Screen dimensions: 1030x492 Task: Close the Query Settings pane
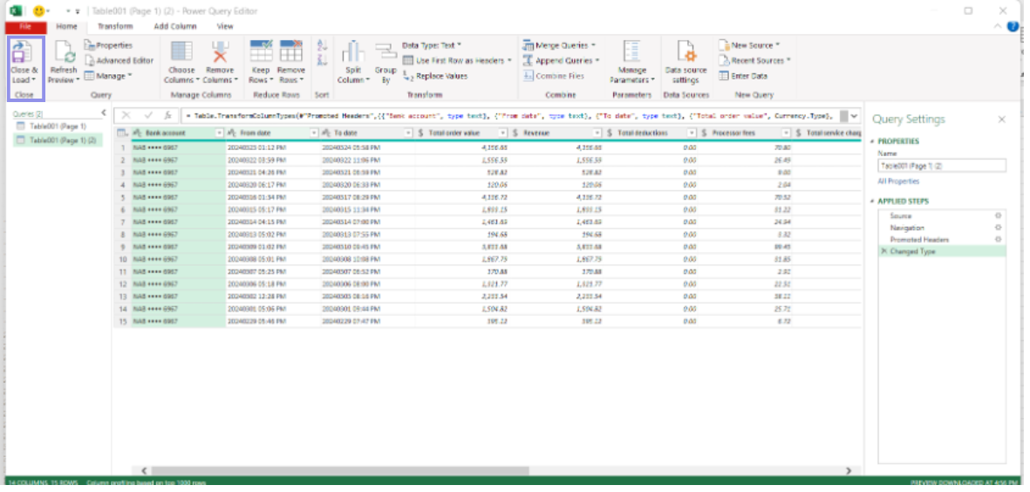pyautogui.click(x=1002, y=120)
